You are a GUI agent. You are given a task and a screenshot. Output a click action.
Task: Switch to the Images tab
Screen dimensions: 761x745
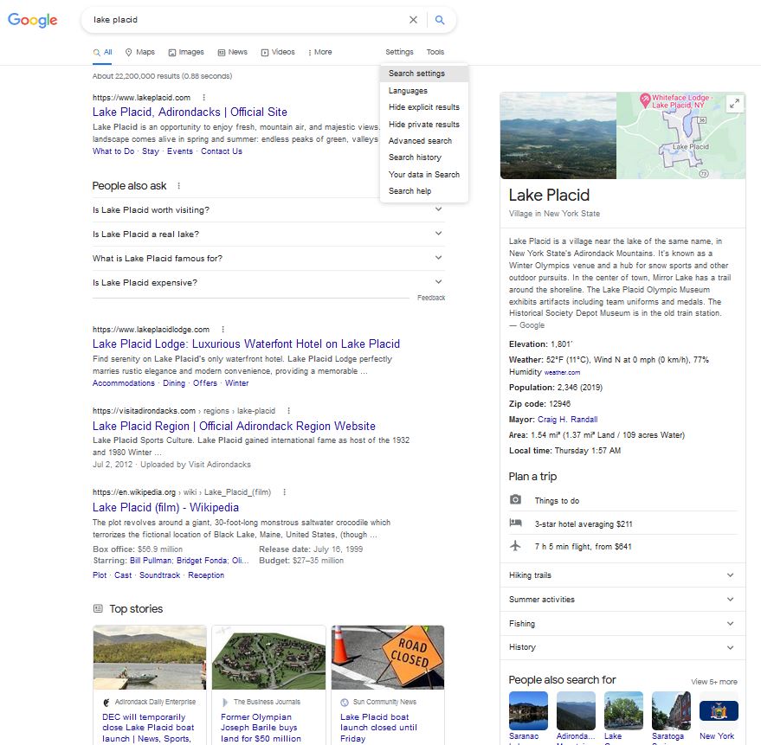(x=185, y=52)
